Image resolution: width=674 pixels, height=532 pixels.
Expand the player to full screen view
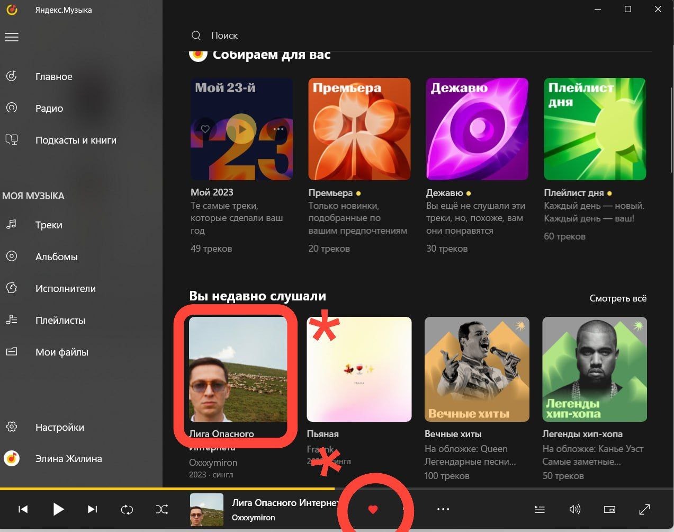click(645, 509)
